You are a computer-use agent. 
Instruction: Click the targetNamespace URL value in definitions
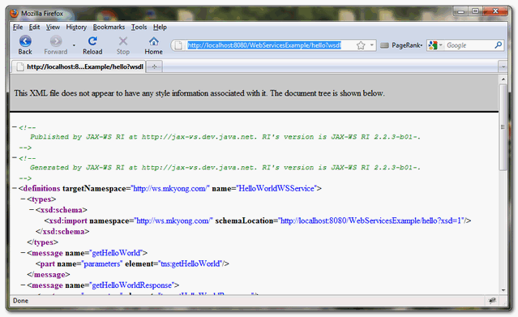tap(170, 188)
